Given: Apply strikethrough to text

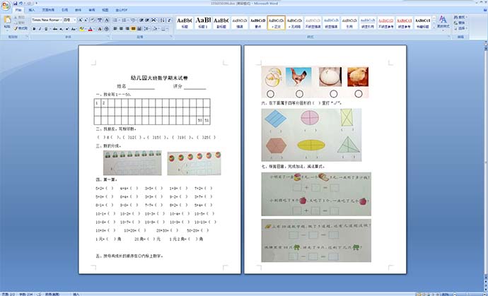Looking at the screenshot, I should point(55,29).
